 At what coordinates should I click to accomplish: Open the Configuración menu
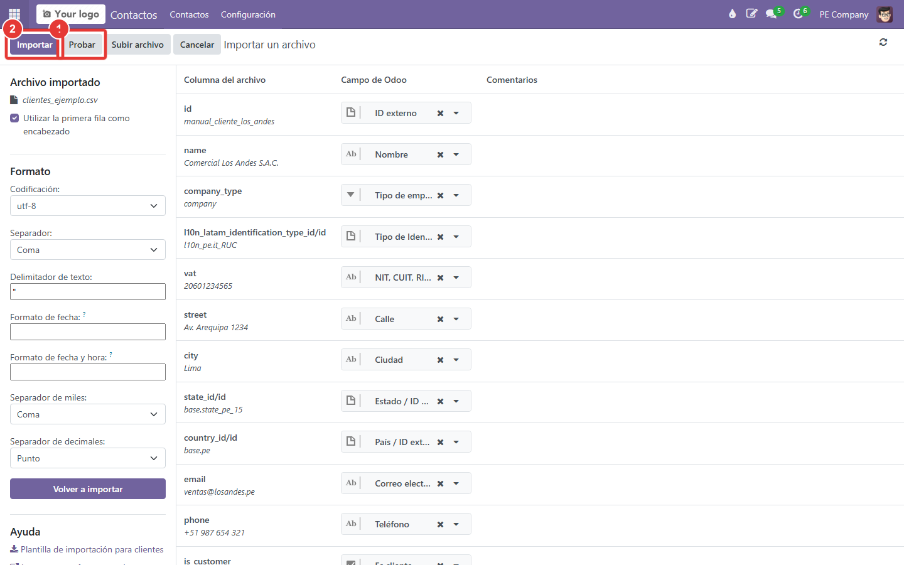coord(248,14)
